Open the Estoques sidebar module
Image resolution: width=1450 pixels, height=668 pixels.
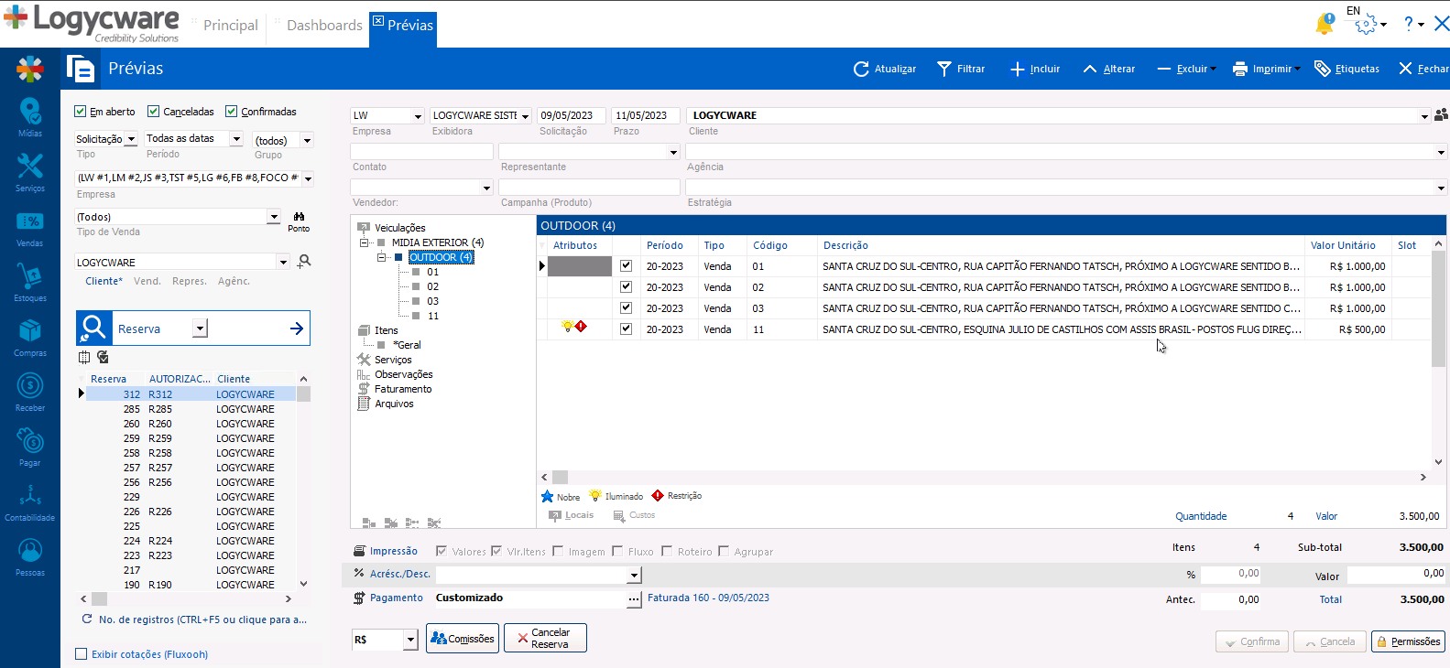[30, 282]
